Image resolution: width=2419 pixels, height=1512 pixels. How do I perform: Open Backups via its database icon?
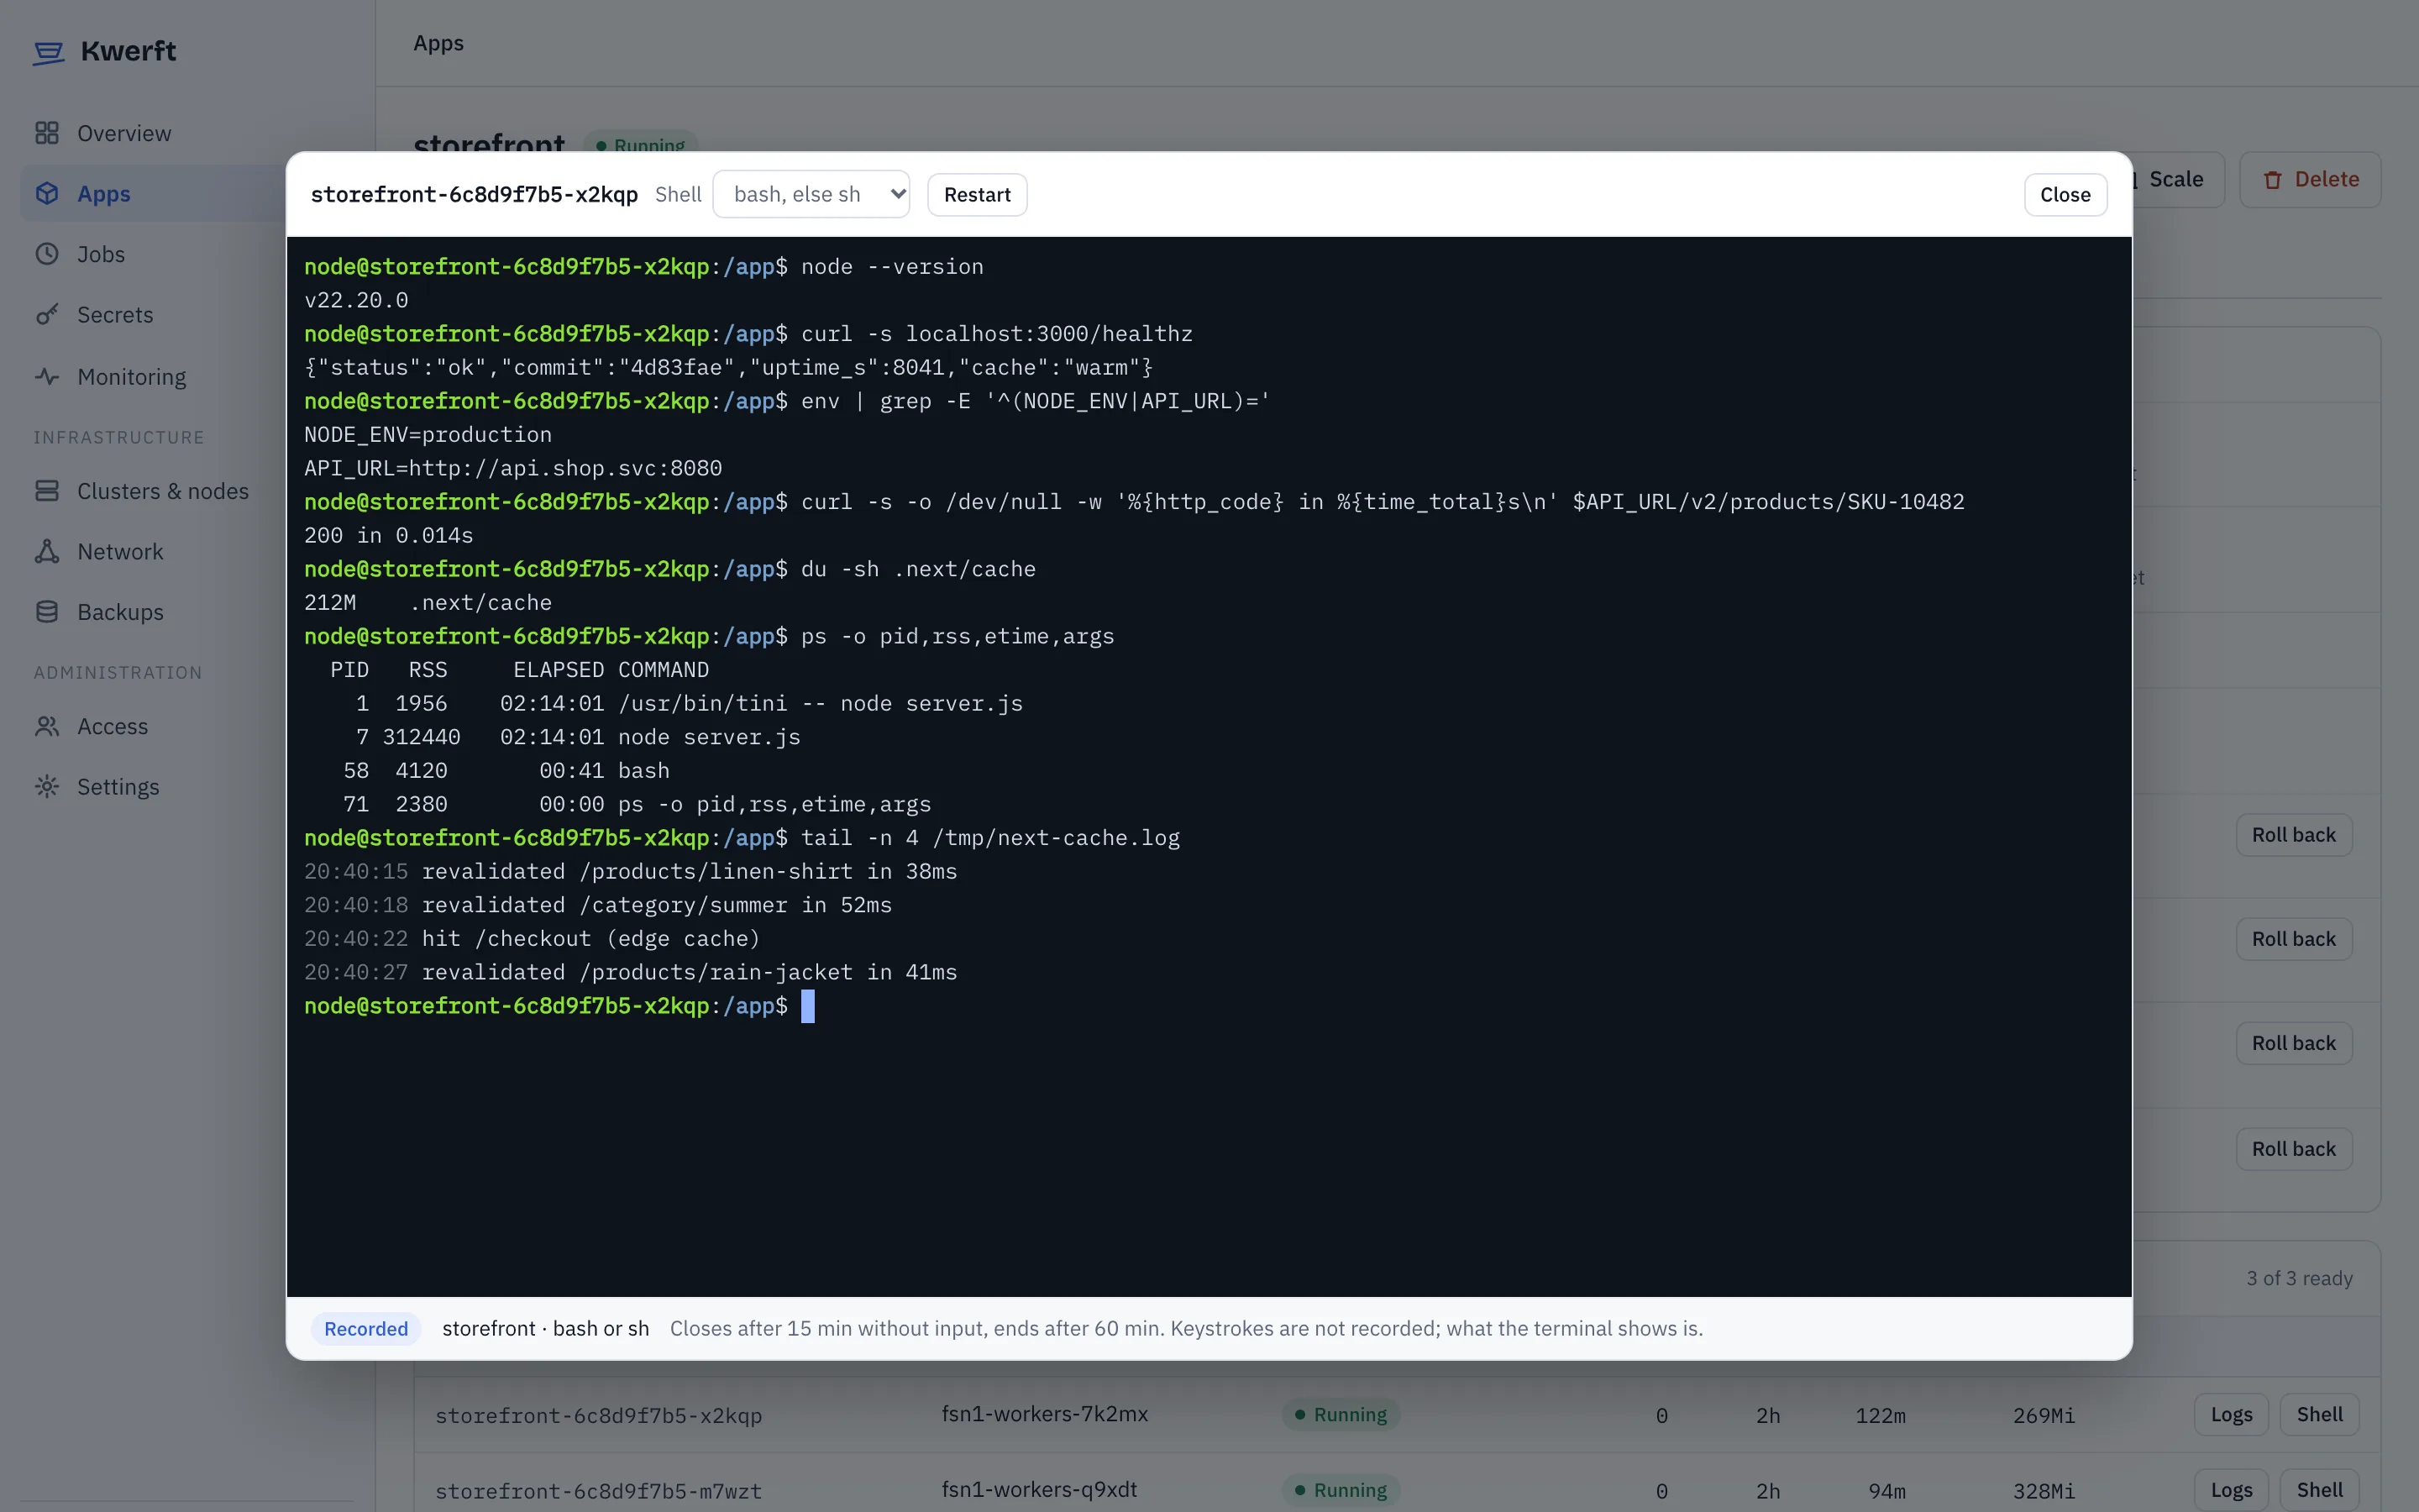tap(47, 612)
